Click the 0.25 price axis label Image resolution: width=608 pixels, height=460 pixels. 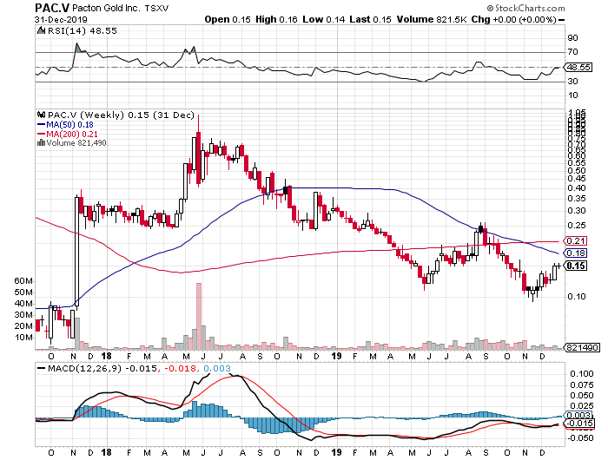click(x=577, y=226)
